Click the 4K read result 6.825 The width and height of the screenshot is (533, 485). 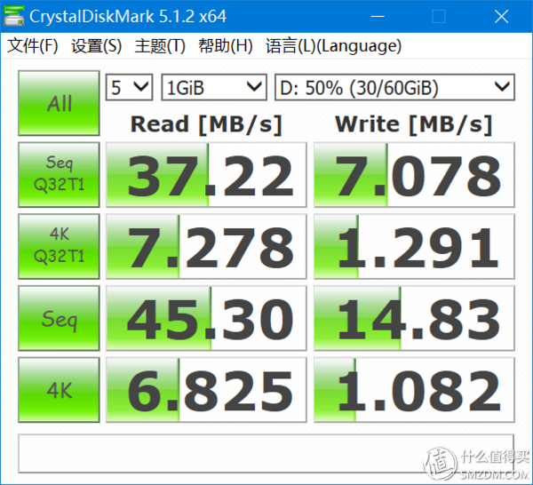pyautogui.click(x=206, y=390)
